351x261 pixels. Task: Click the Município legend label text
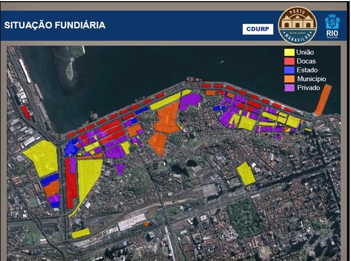(311, 79)
